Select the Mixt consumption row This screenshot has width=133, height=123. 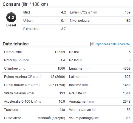45,12
